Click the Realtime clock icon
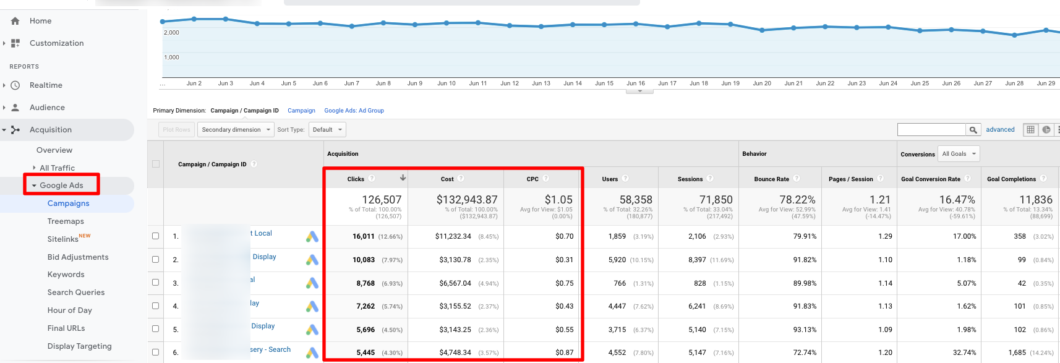Viewport: 1060px width, 363px height. tap(16, 85)
